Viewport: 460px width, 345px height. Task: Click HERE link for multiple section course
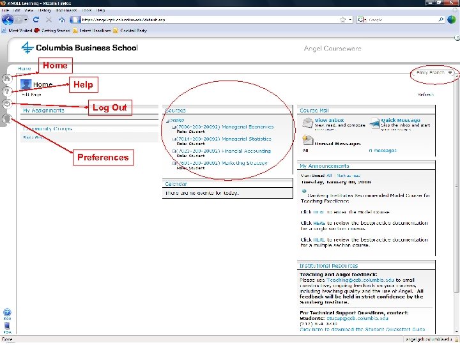tap(319, 240)
